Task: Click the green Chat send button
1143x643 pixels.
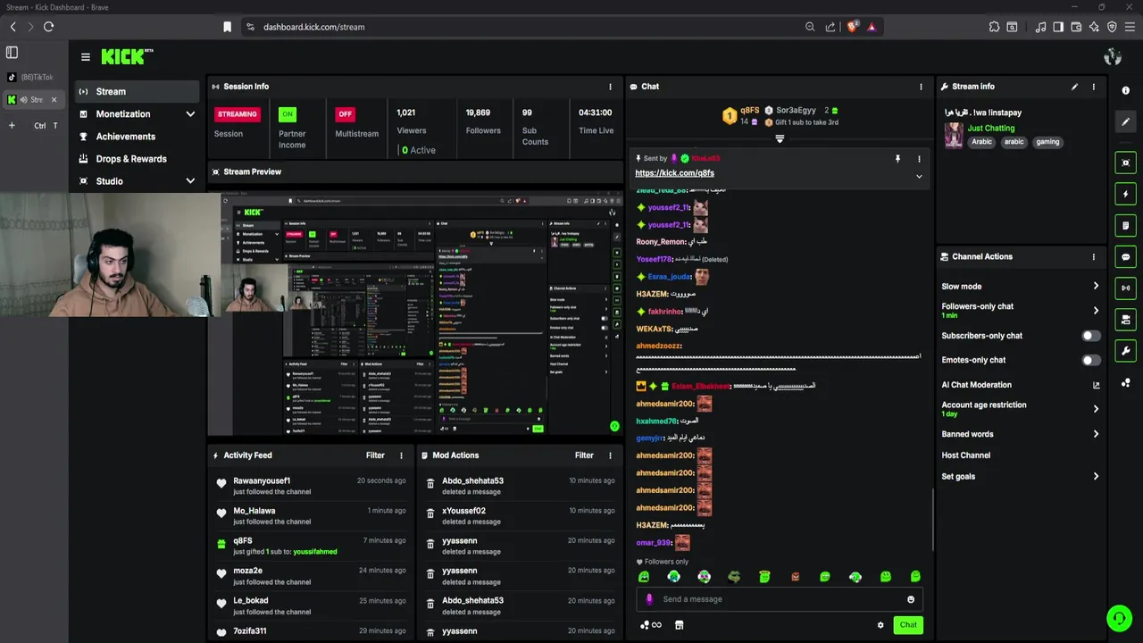Action: (x=908, y=625)
